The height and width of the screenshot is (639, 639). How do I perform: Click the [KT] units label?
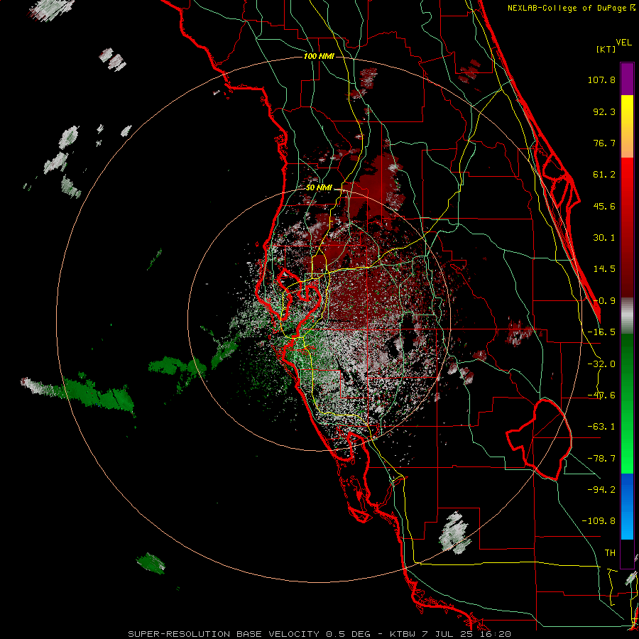point(606,49)
